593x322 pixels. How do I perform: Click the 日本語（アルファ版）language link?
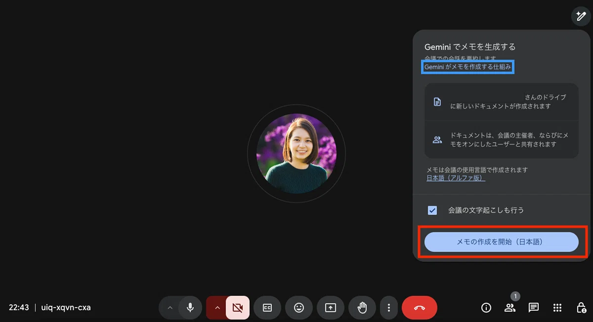coord(456,178)
